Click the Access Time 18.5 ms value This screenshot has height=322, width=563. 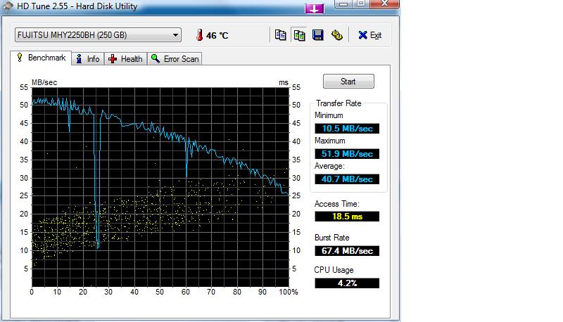[x=347, y=217]
